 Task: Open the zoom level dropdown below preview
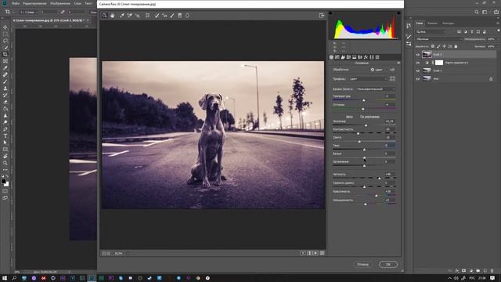coord(128,253)
